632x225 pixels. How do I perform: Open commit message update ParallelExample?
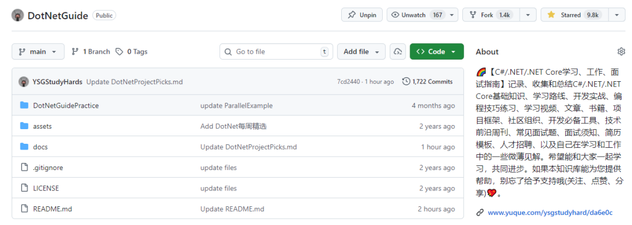pyautogui.click(x=236, y=105)
